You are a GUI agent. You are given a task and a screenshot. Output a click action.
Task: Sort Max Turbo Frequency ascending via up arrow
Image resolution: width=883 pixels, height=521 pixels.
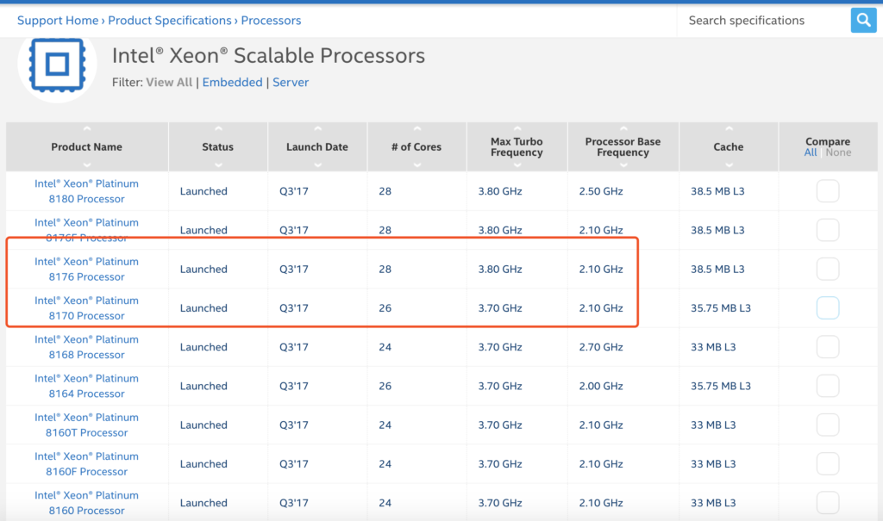pos(517,129)
